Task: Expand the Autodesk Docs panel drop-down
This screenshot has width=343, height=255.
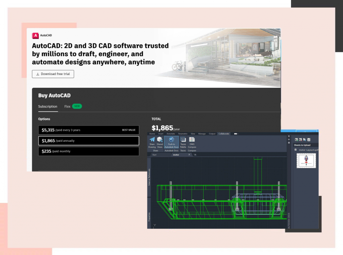Action: click(x=171, y=150)
